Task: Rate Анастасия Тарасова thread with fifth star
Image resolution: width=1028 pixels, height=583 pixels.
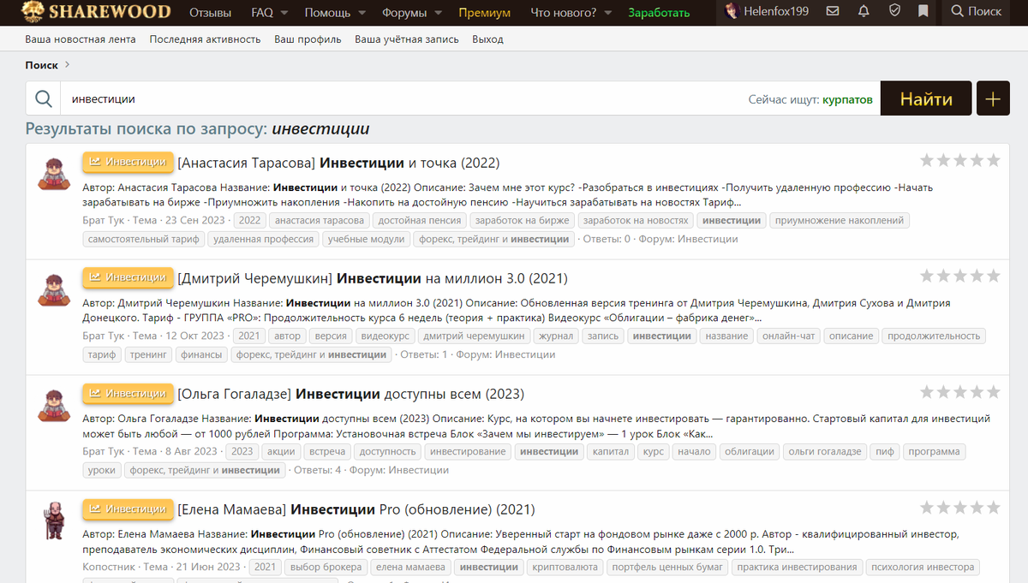Action: pyautogui.click(x=993, y=160)
